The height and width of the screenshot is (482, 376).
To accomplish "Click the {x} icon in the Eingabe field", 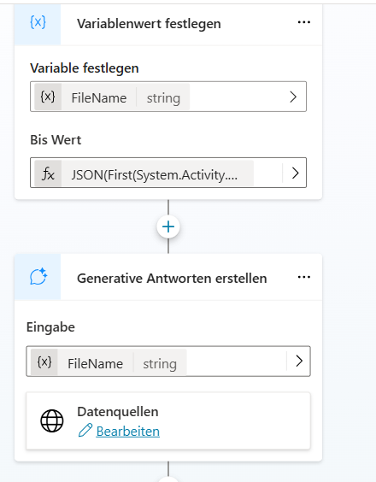I will 44,362.
